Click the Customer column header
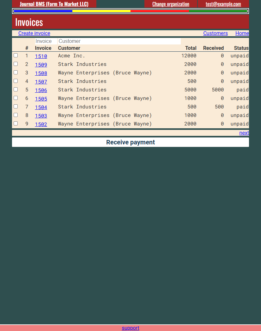The width and height of the screenshot is (261, 331). (69, 48)
